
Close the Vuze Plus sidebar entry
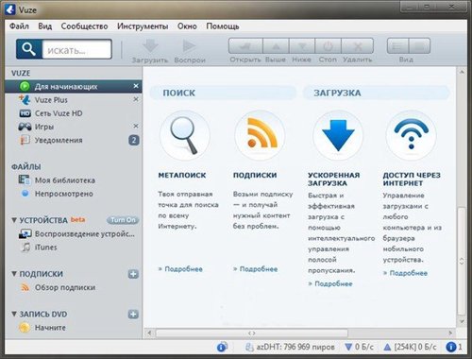pos(136,99)
